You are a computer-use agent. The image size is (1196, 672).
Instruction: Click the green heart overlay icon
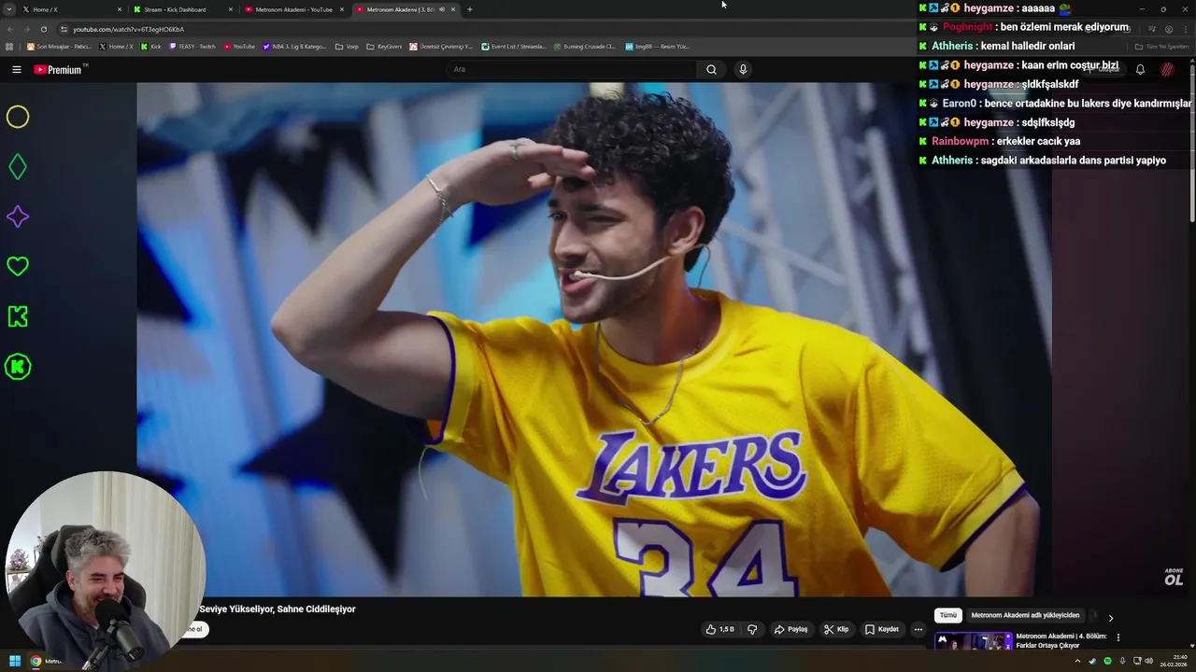[18, 267]
